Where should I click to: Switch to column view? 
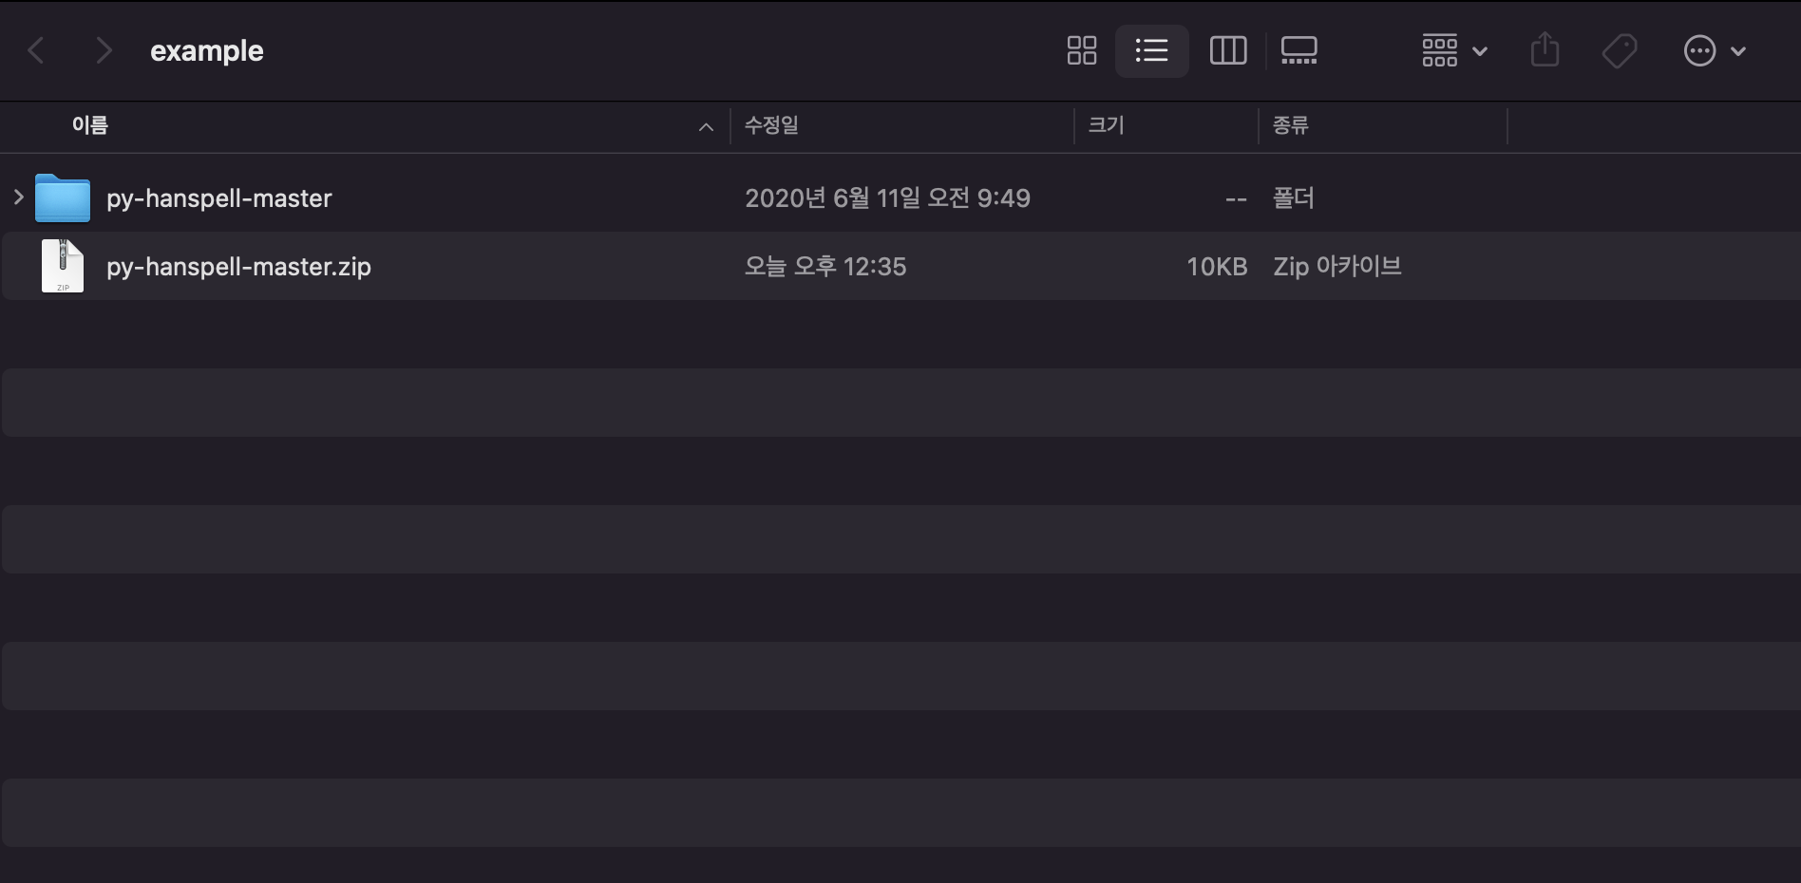pos(1227,50)
